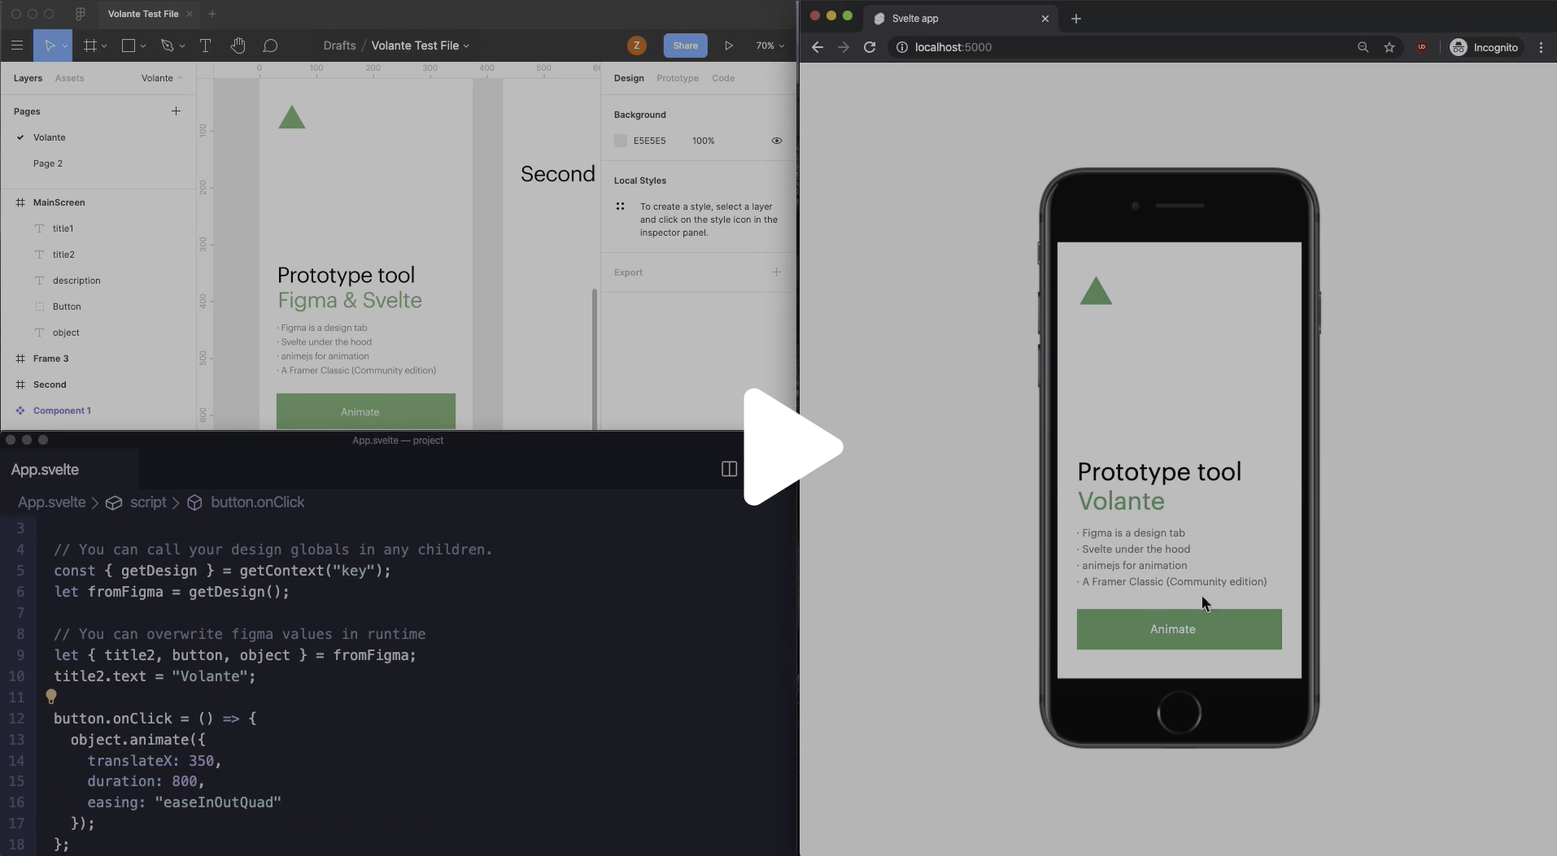The height and width of the screenshot is (856, 1557).
Task: Open the Volante Test File title dropdown
Action: coord(420,46)
